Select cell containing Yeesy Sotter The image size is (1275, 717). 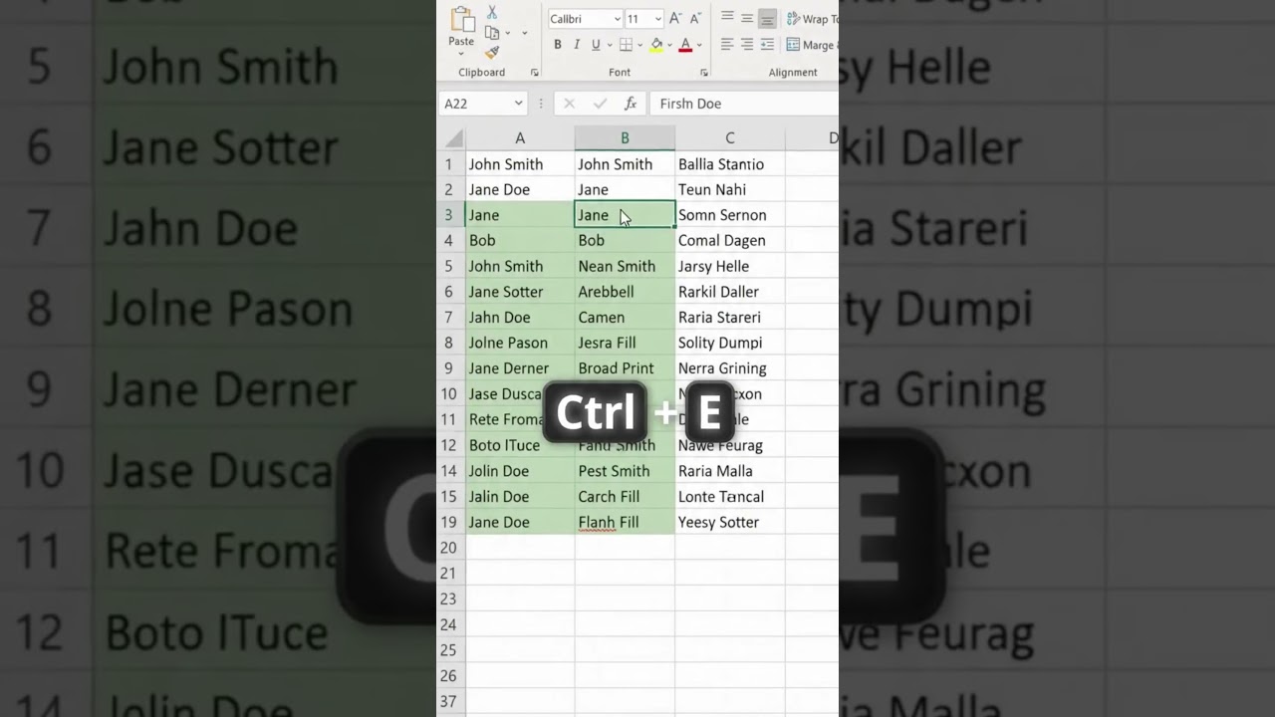(x=730, y=522)
